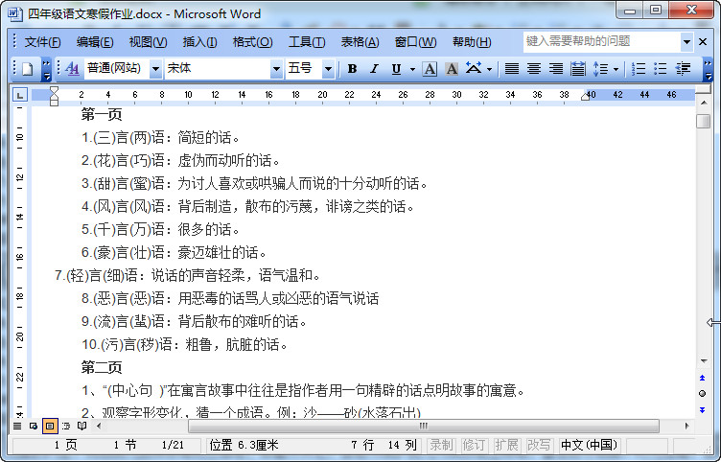Screen dimensions: 721x462
Task: Click the vertical scroll down arrow
Action: click(x=704, y=360)
